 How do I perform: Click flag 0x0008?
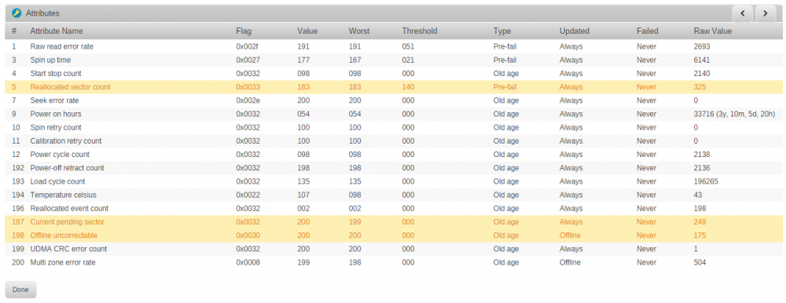click(x=248, y=262)
